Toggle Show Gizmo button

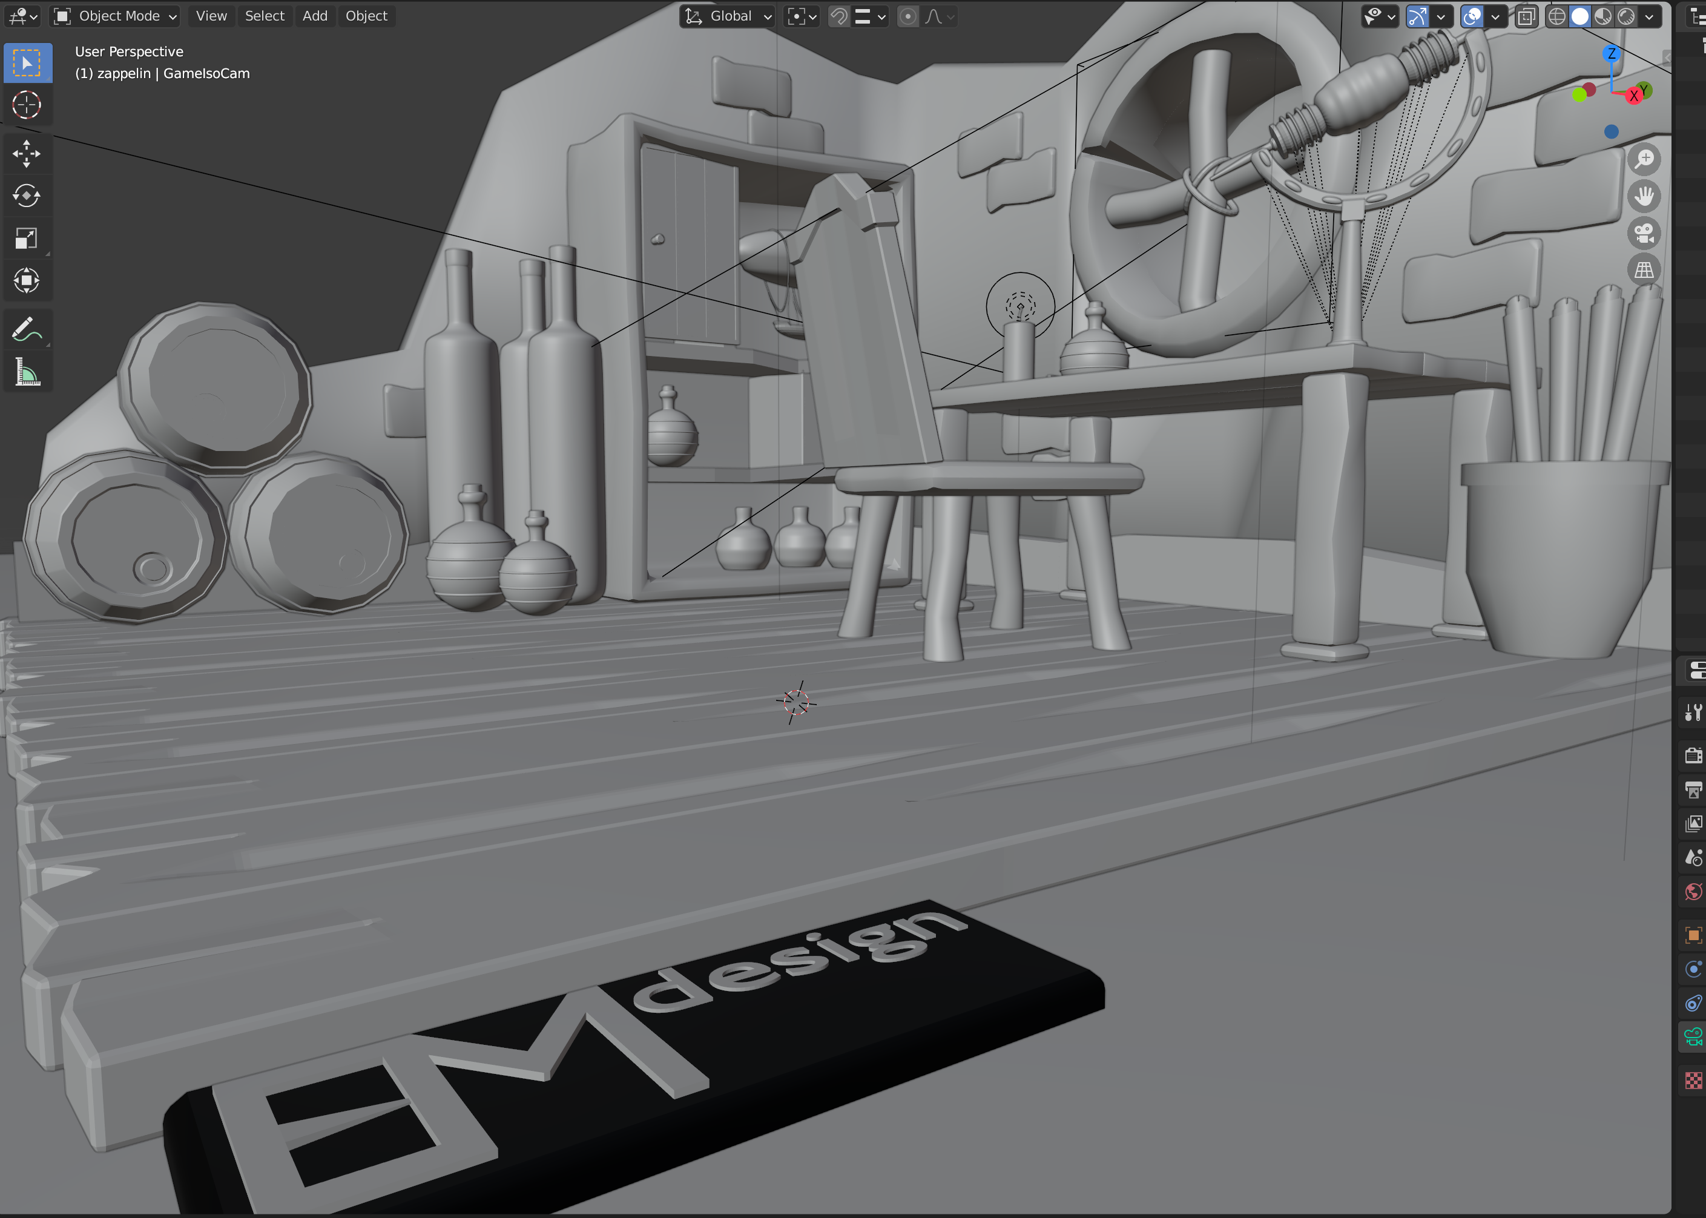(1417, 16)
